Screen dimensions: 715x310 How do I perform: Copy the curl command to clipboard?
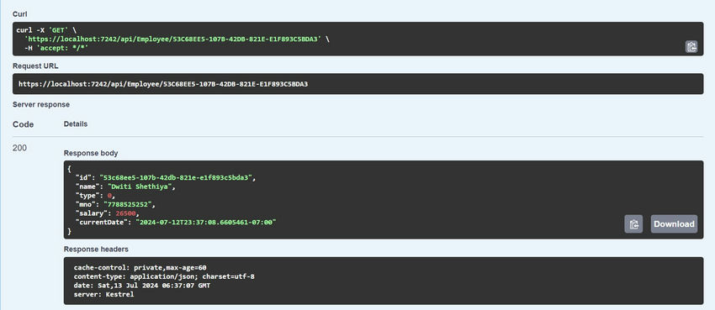(691, 46)
